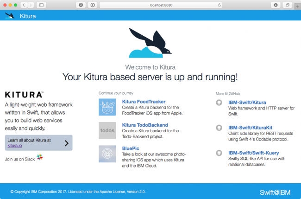Viewport: 301px width, 199px height.
Task: Toggle the Safari sidebar button
Action: pyautogui.click(x=41, y=5)
